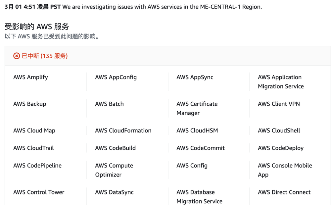Click AWS Backup service name

pos(30,104)
